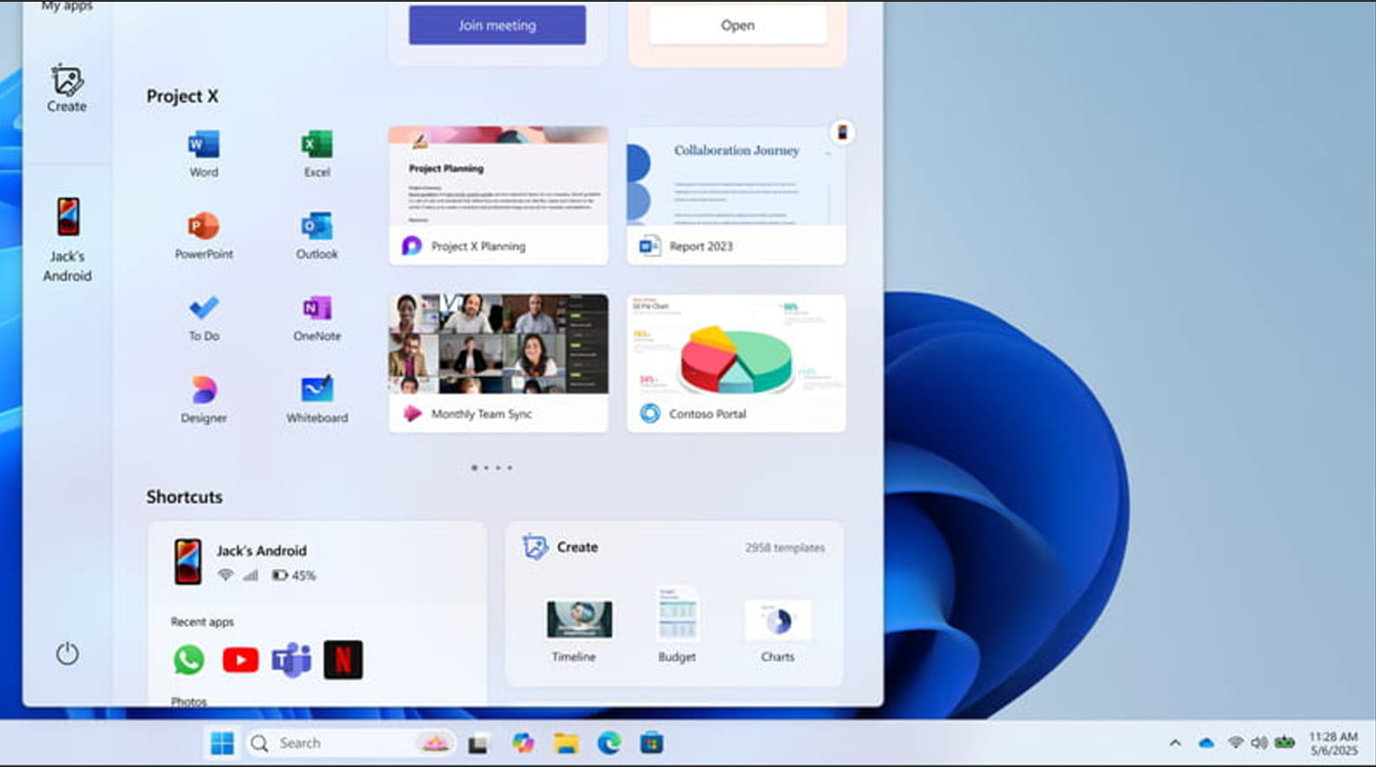Click the 2958 templates link

(x=785, y=548)
